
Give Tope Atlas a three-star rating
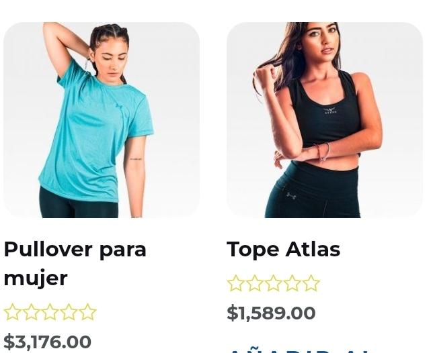coord(273,283)
